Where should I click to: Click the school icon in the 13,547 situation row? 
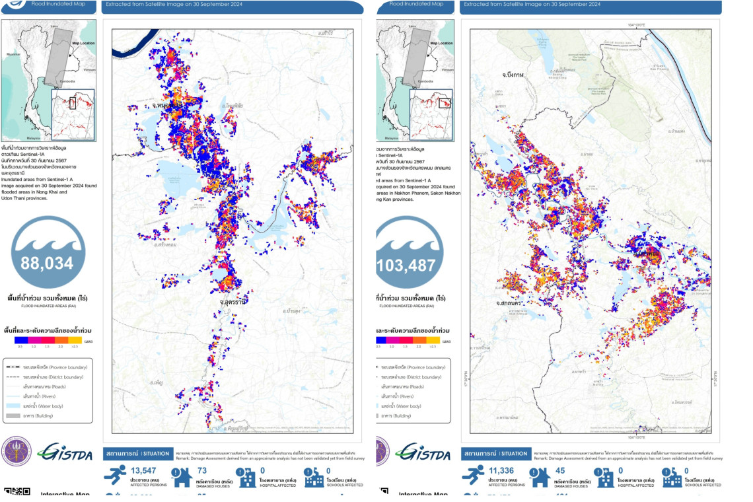(313, 477)
